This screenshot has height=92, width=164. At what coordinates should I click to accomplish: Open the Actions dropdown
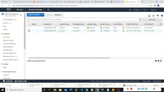(x=58, y=15)
